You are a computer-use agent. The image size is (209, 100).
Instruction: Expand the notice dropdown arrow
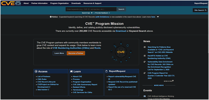pos(158,17)
